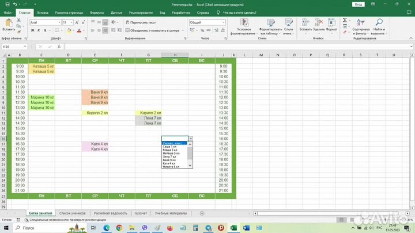Open the Учебные материалы sheet tab
The image size is (415, 233).
pyautogui.click(x=171, y=213)
